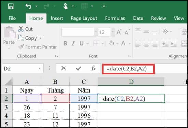Viewport: 188px width, 128px height.
Task: Open the Clipboard dialog launcher
Action: click(57, 56)
